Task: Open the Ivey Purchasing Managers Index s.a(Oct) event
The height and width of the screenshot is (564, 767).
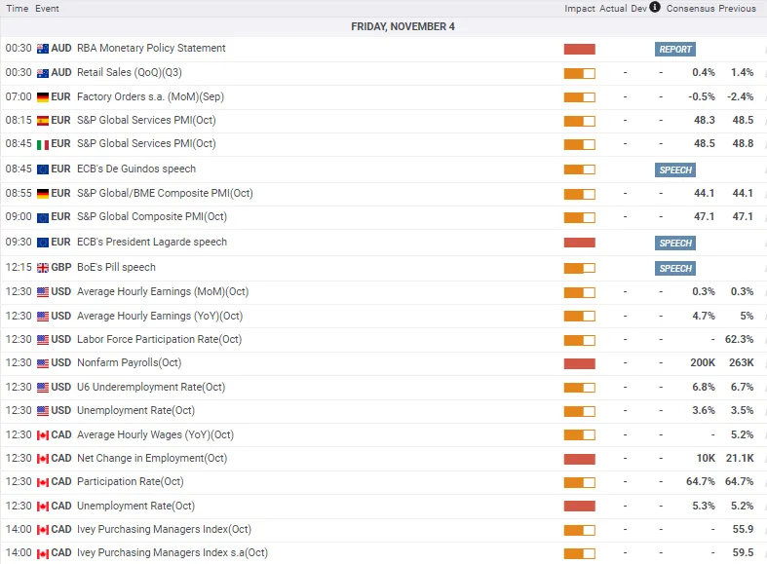Action: point(173,552)
